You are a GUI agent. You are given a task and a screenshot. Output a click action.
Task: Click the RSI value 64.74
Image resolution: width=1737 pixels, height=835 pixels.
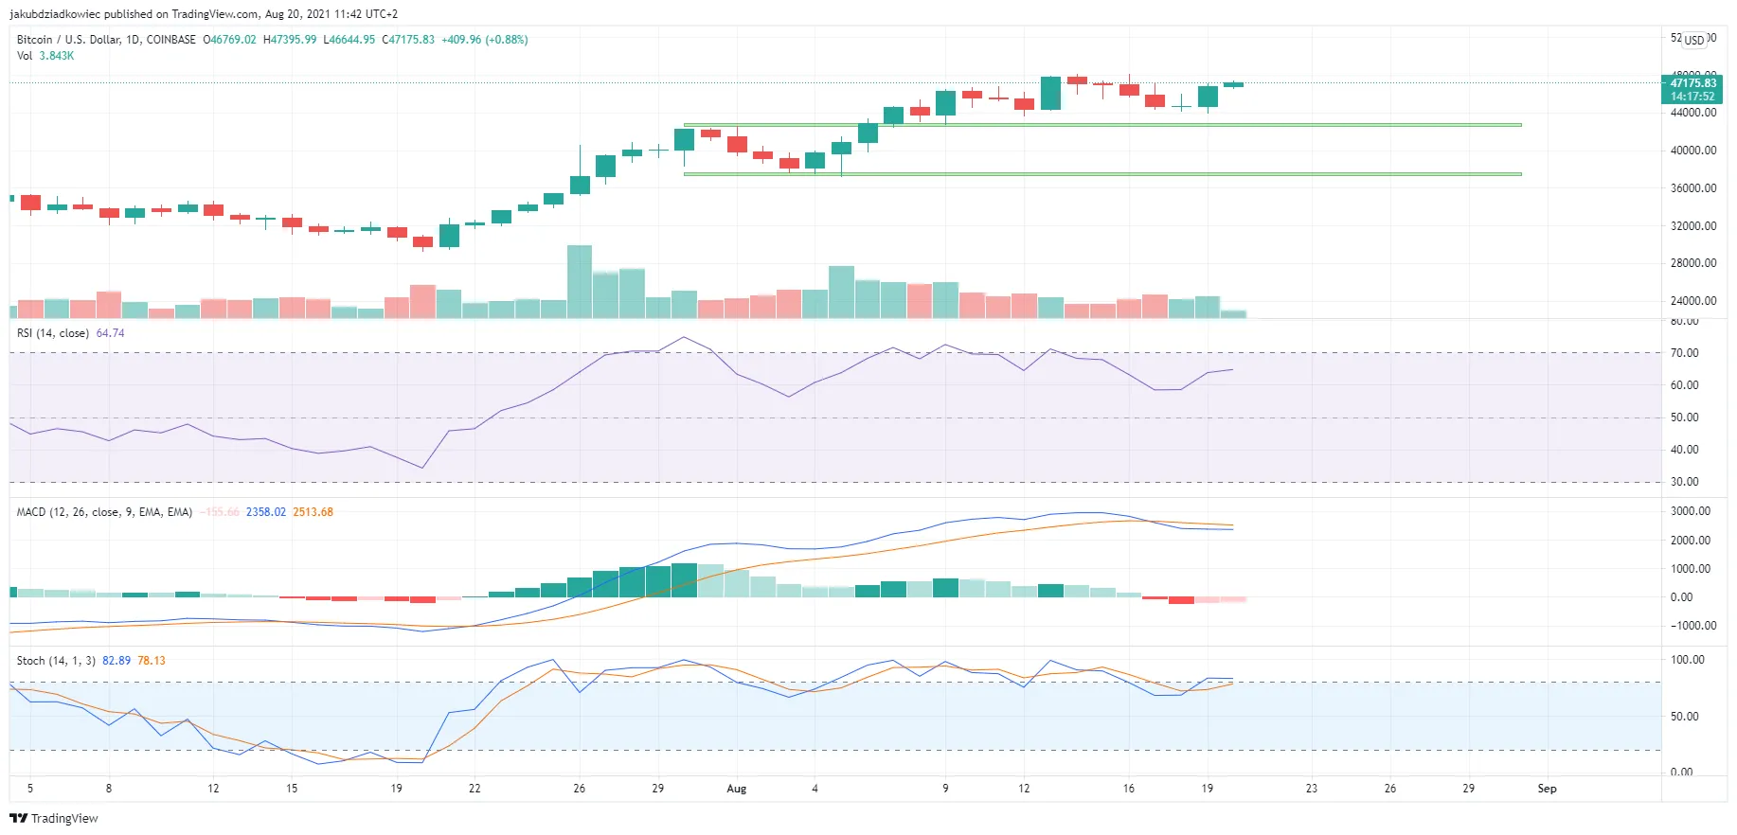(110, 333)
